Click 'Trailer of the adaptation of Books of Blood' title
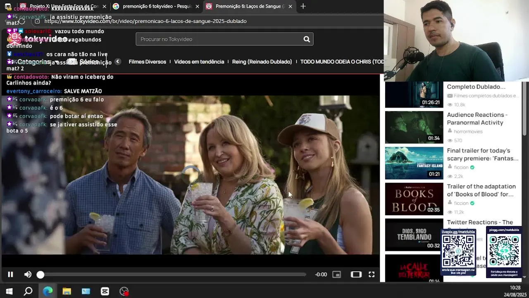Viewport: 529px width, 298px height. click(x=481, y=190)
